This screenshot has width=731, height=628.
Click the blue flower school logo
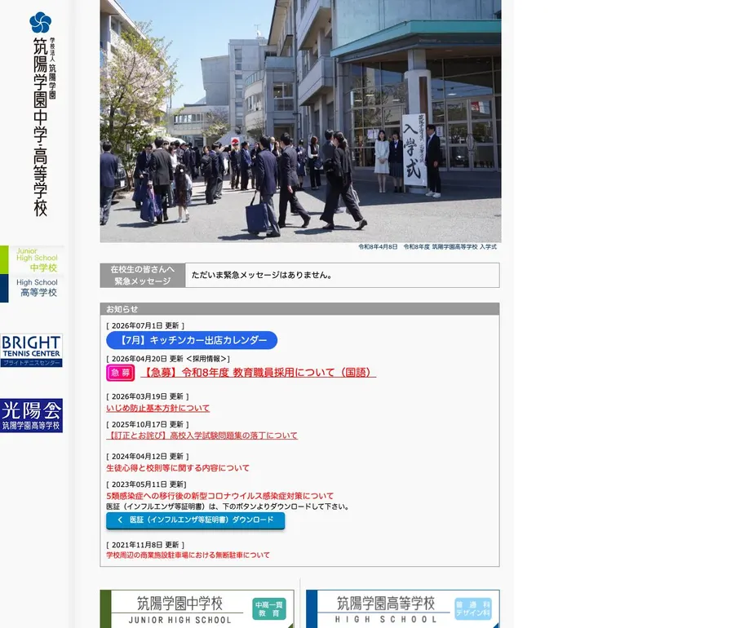pos(40,22)
